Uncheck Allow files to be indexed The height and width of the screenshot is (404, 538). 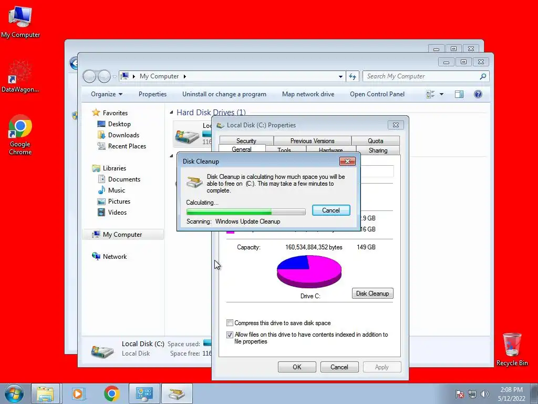point(230,335)
